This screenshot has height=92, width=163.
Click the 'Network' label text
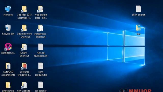tap(8, 15)
